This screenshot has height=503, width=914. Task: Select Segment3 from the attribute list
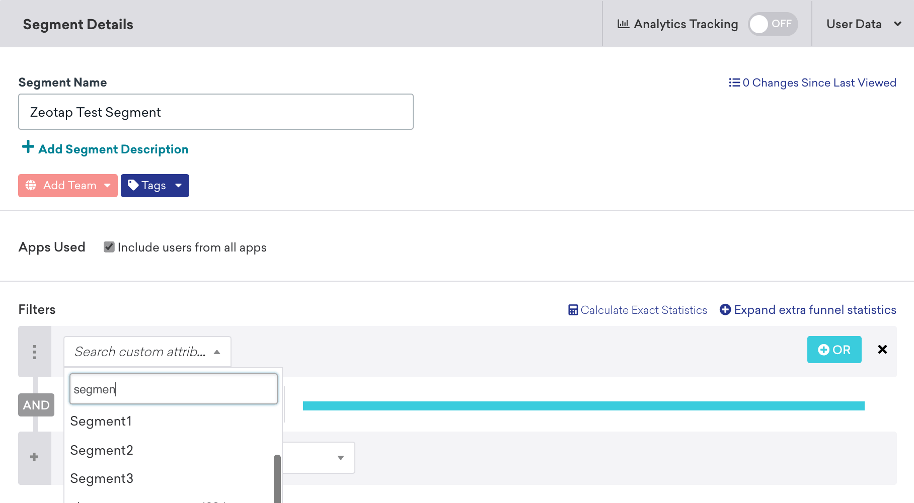pyautogui.click(x=102, y=478)
